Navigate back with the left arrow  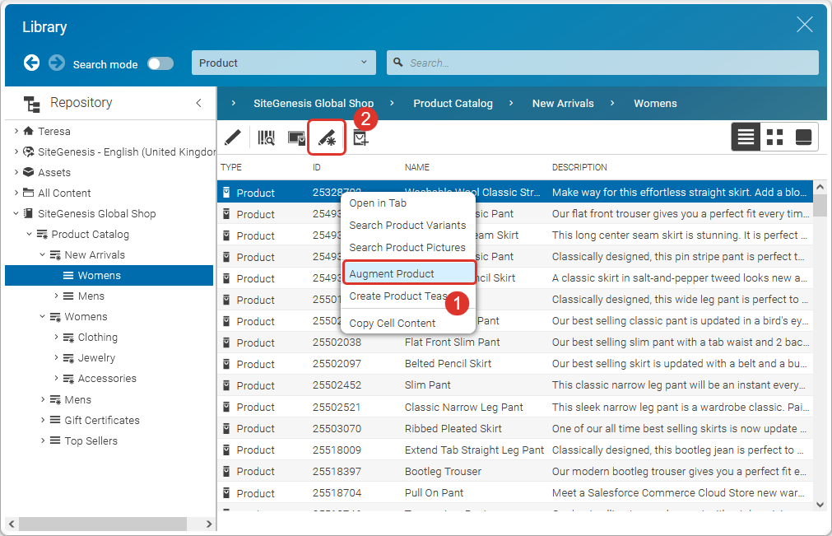(x=32, y=63)
